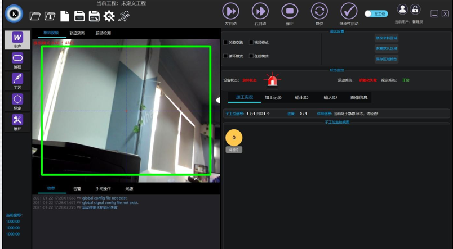Switch to the 胶径检测 tab
Screen dimensions: 453x249
103,33
